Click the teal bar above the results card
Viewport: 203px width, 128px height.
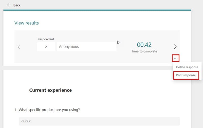[97, 10]
